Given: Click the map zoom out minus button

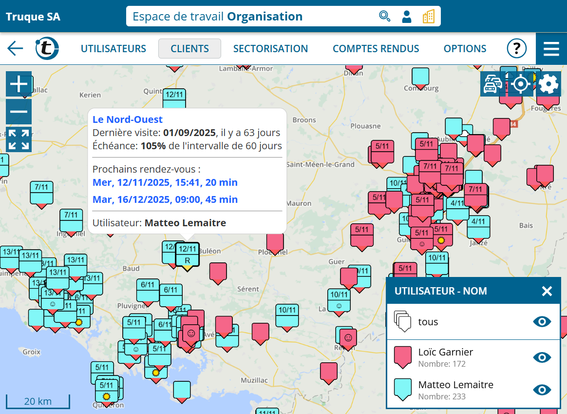Looking at the screenshot, I should tap(19, 112).
